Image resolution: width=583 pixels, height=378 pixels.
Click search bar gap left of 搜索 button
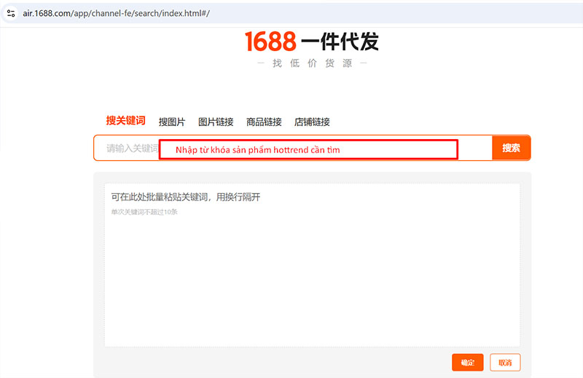click(x=474, y=148)
